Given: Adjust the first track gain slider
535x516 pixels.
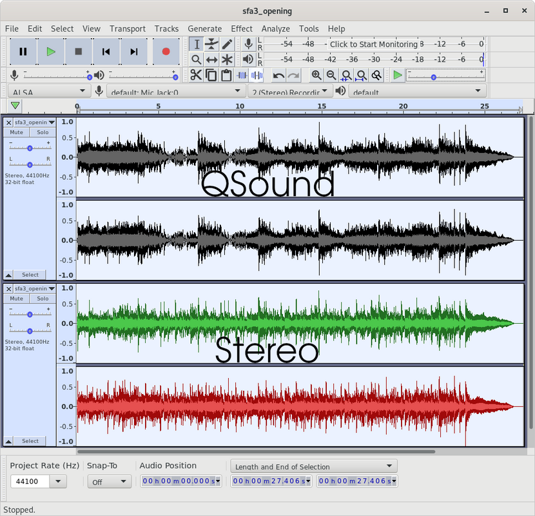Looking at the screenshot, I should [30, 148].
